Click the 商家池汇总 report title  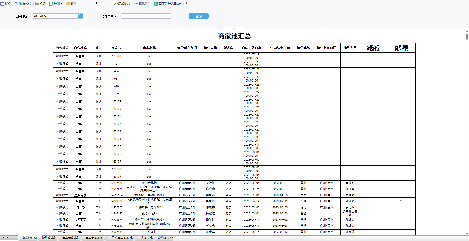[234, 36]
